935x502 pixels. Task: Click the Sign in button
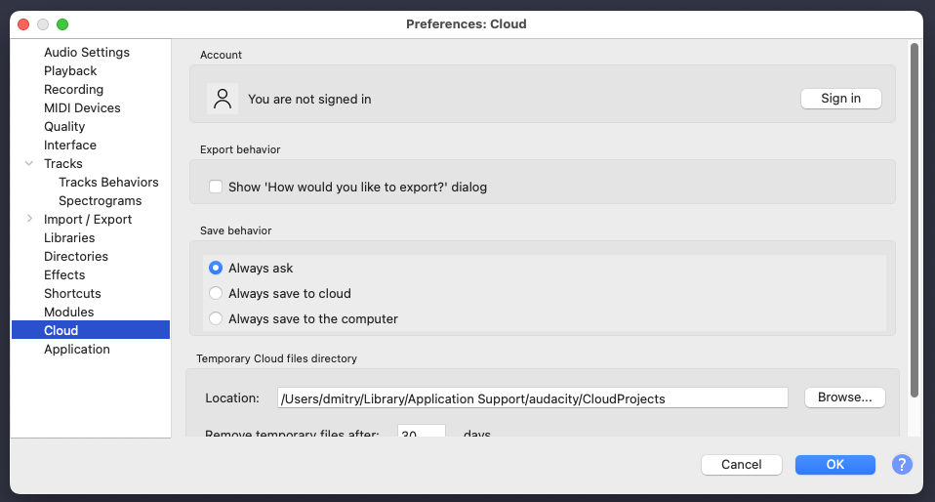(840, 99)
